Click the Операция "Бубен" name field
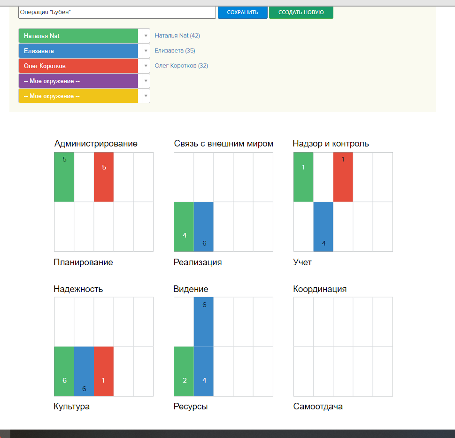Screen dimensions: 455x438 tap(117, 12)
